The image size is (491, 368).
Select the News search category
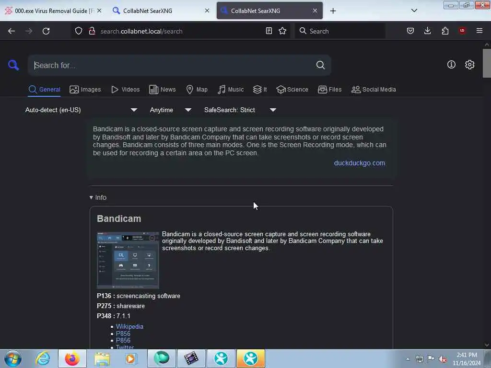[x=162, y=90]
